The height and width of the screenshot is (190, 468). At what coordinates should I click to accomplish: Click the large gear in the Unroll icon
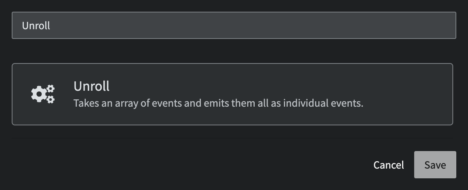39,95
